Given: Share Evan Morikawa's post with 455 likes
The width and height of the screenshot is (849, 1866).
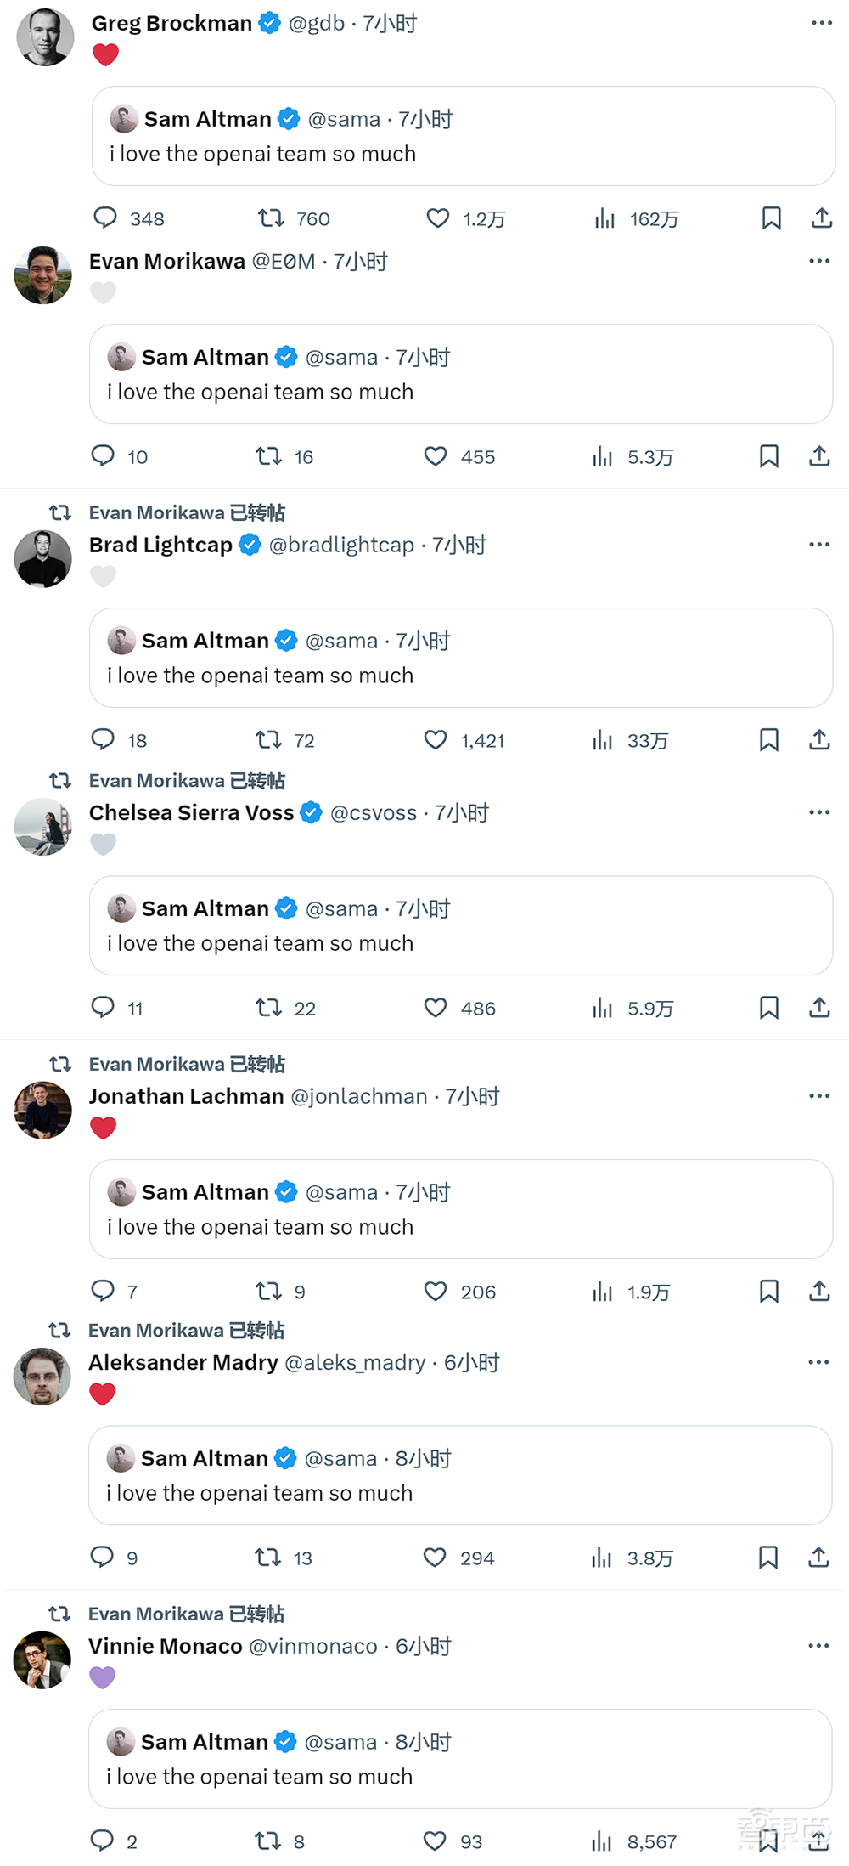Looking at the screenshot, I should 819,456.
